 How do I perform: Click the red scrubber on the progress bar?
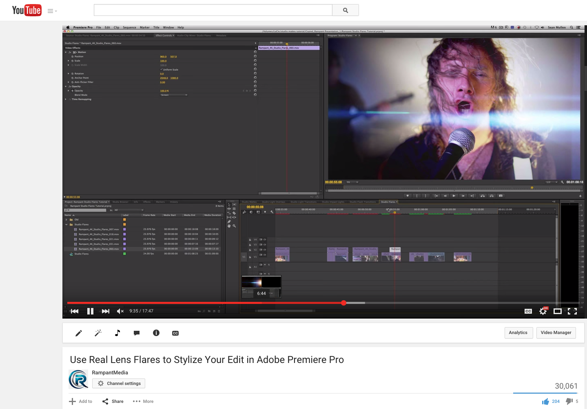coord(344,303)
